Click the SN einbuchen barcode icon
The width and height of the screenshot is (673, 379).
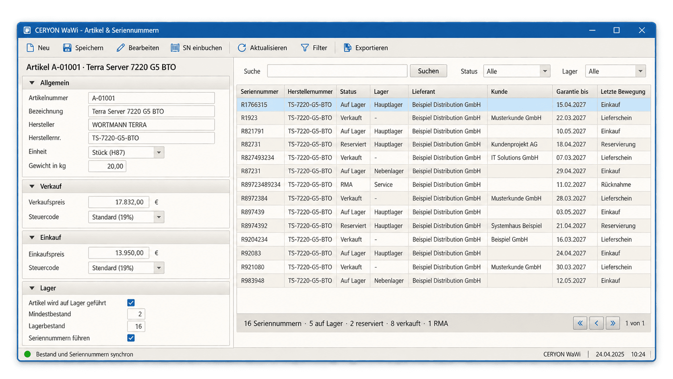(175, 48)
